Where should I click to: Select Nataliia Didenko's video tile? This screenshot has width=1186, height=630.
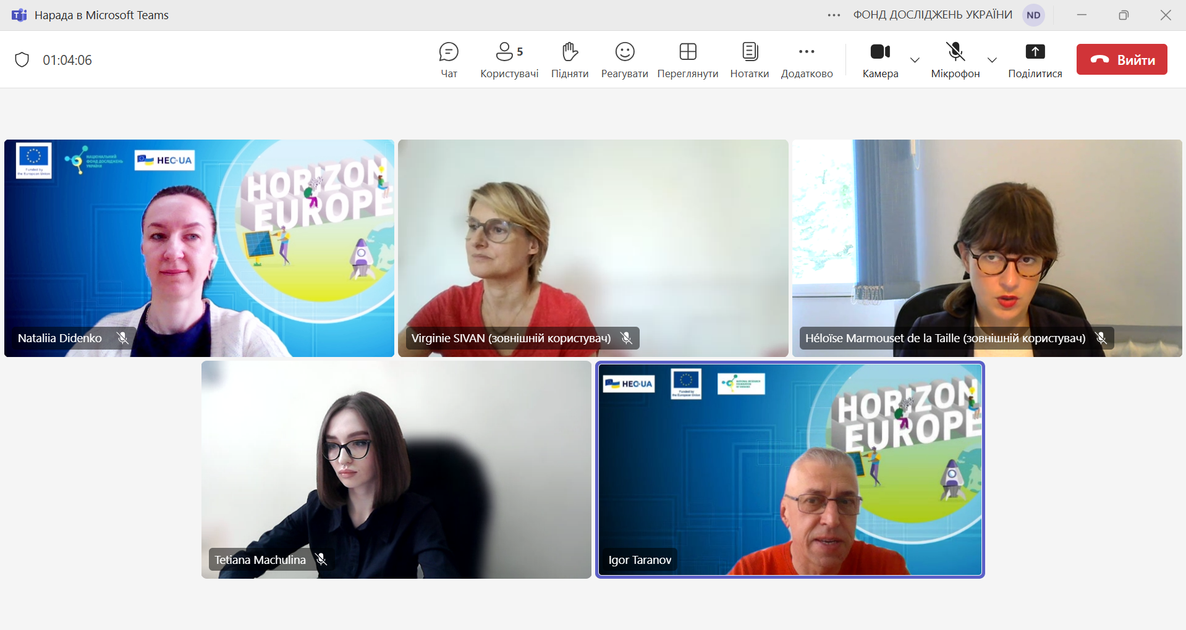(199, 248)
